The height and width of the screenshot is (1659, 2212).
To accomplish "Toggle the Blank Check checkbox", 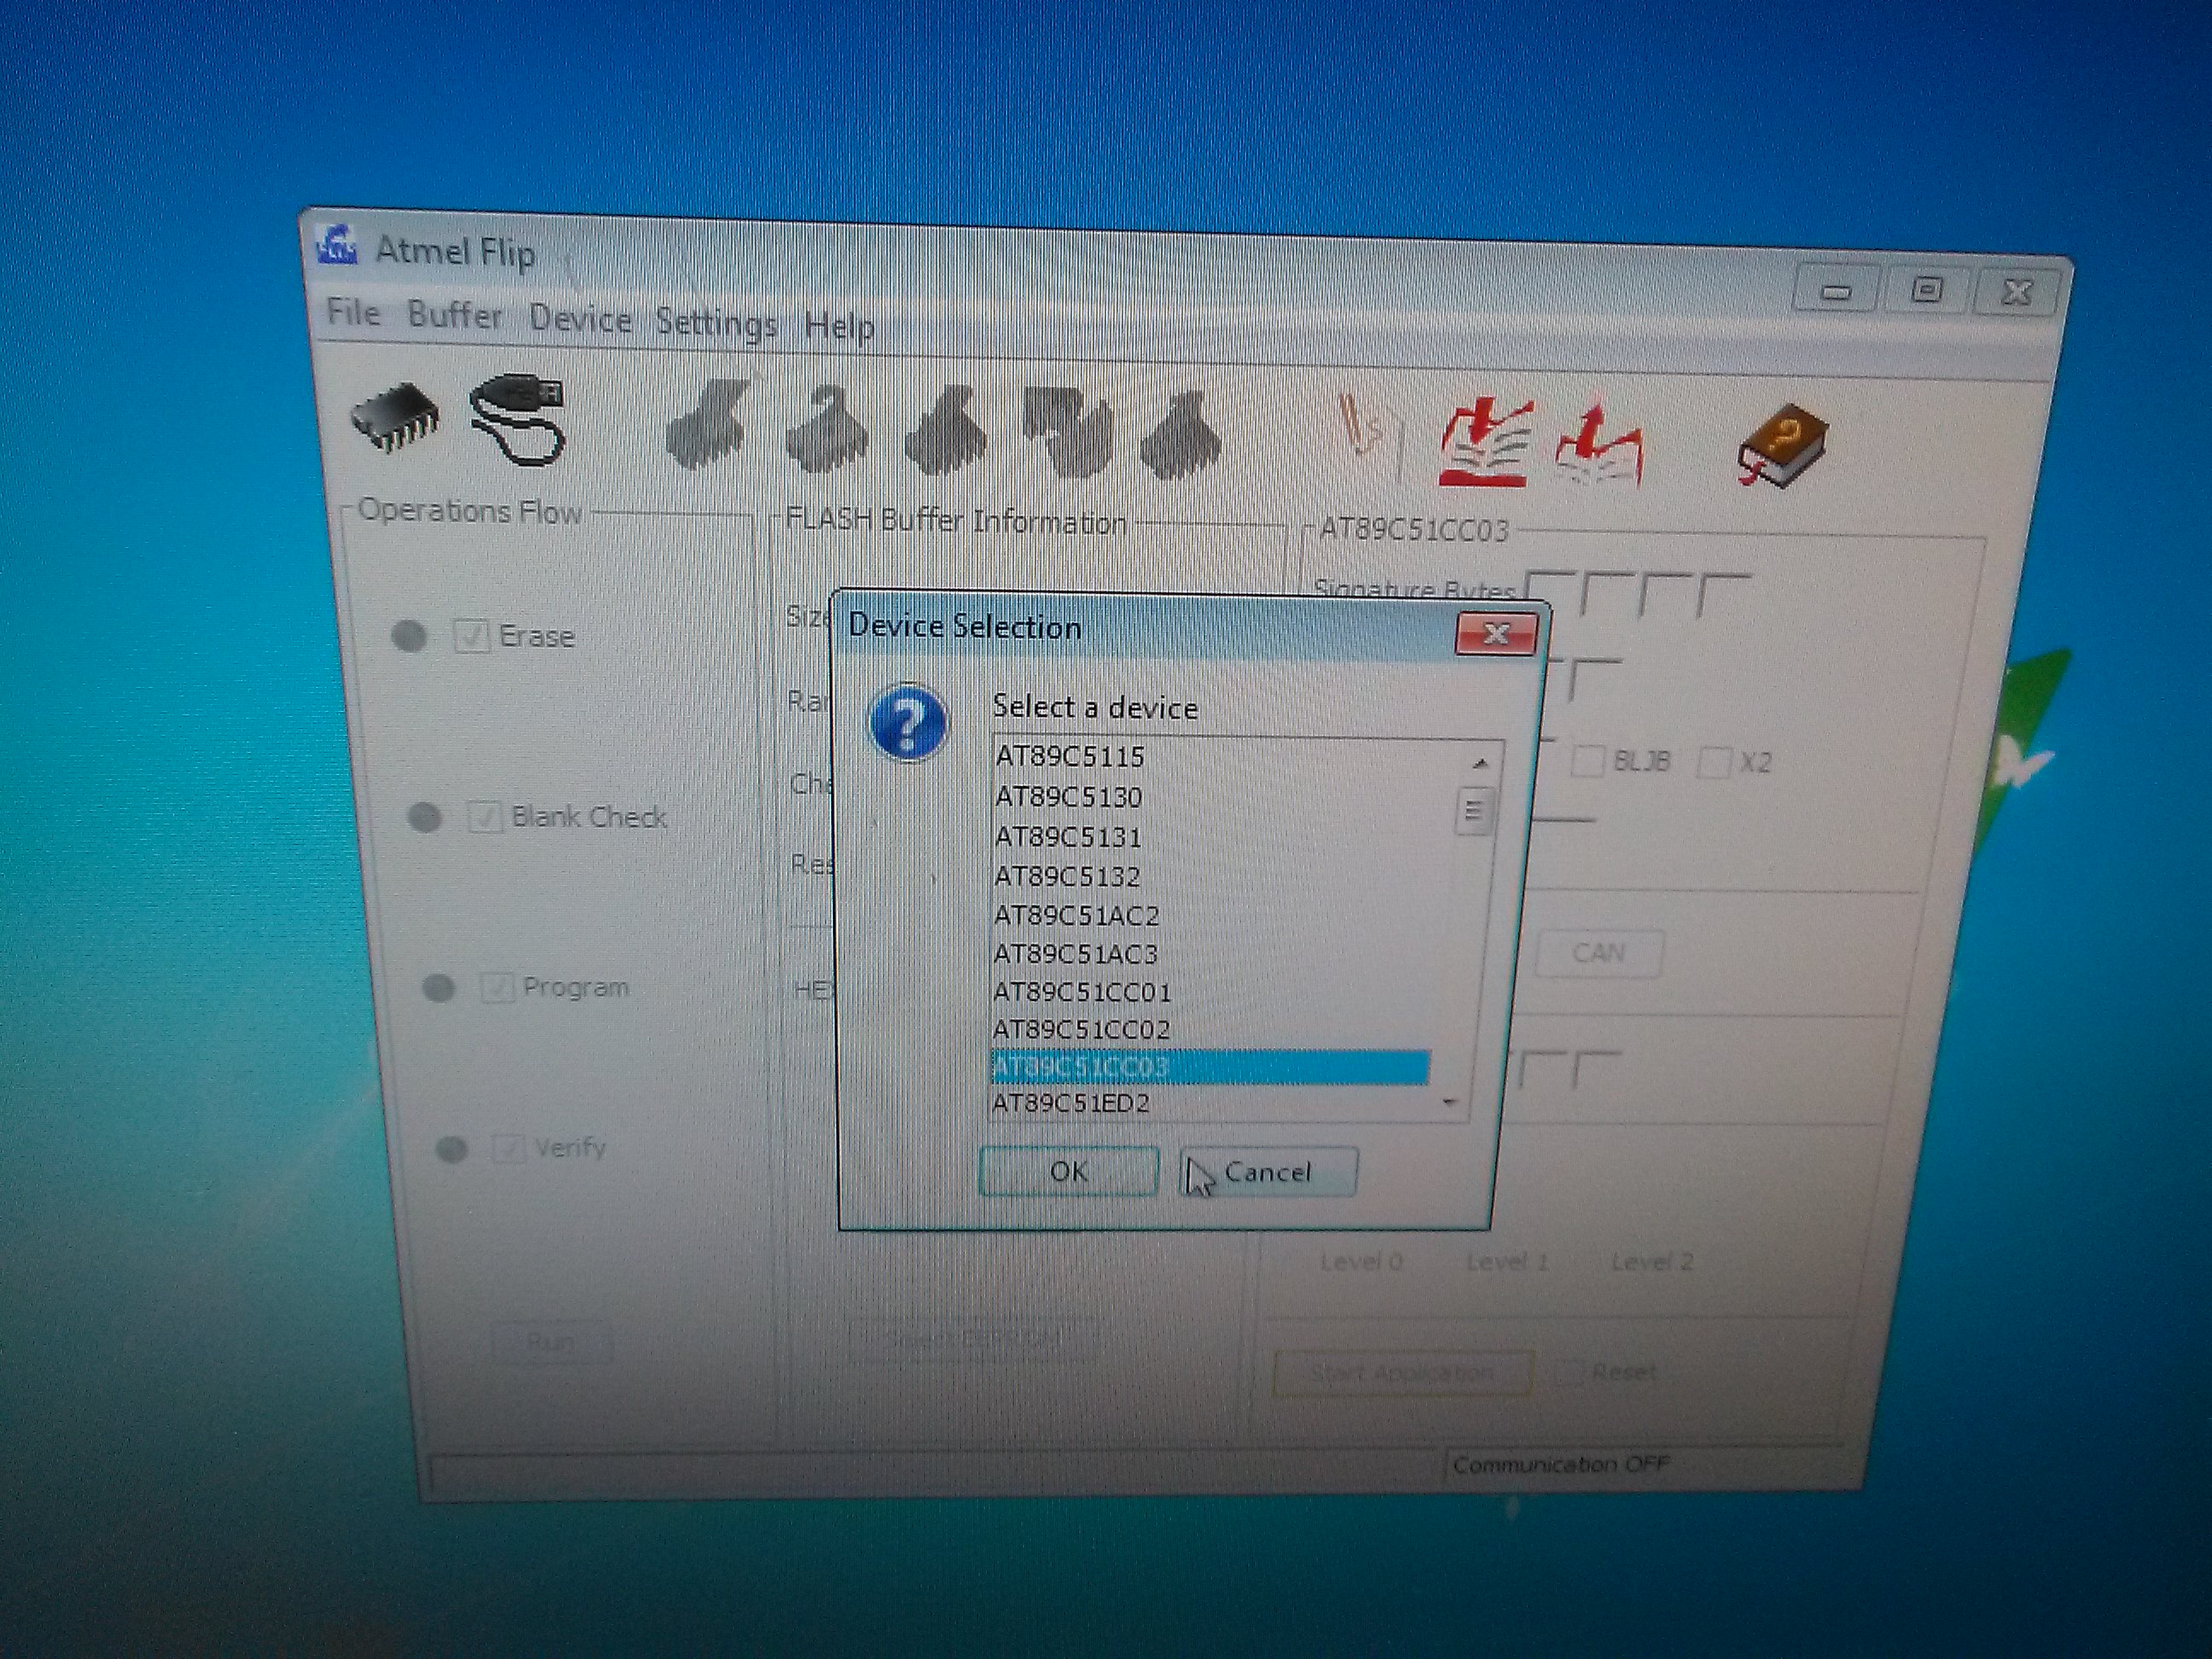I will tap(485, 817).
